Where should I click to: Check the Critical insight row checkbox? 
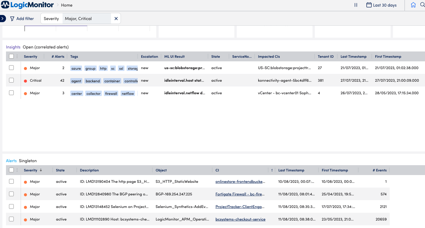click(11, 80)
